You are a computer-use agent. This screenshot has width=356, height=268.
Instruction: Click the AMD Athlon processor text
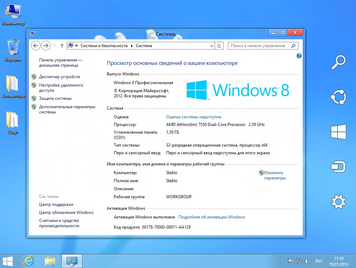[x=215, y=125]
